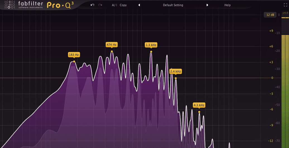
Task: Go to the next preset arrow
Action: 207,5
